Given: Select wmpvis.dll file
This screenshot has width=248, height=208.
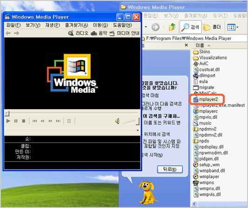Looking at the screenshot, I should [x=207, y=195].
